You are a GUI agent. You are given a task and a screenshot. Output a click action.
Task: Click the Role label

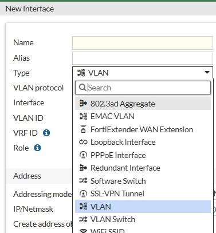[x=21, y=148]
